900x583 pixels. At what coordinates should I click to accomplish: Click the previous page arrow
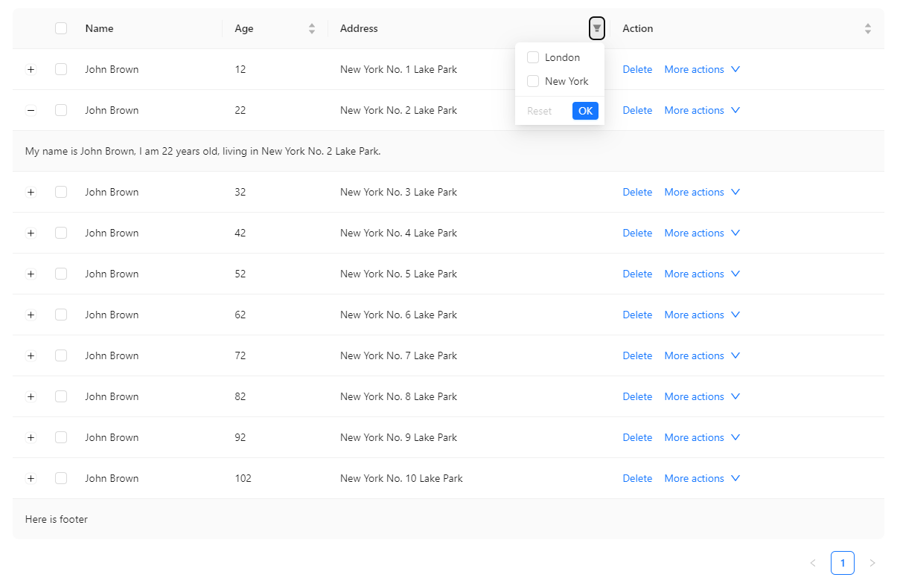click(813, 563)
